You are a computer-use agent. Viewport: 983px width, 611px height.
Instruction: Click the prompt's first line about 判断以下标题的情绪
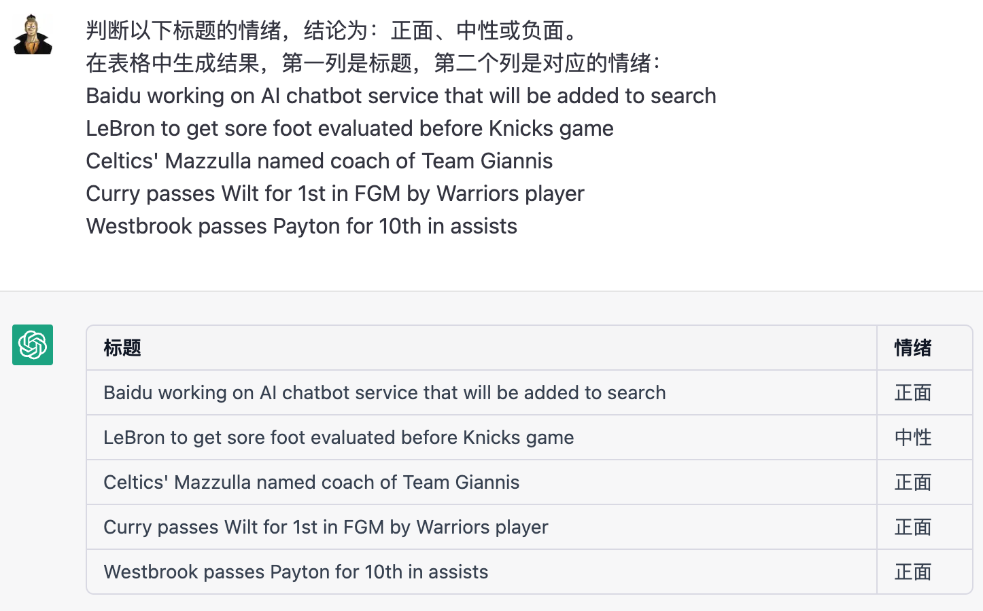pos(333,31)
